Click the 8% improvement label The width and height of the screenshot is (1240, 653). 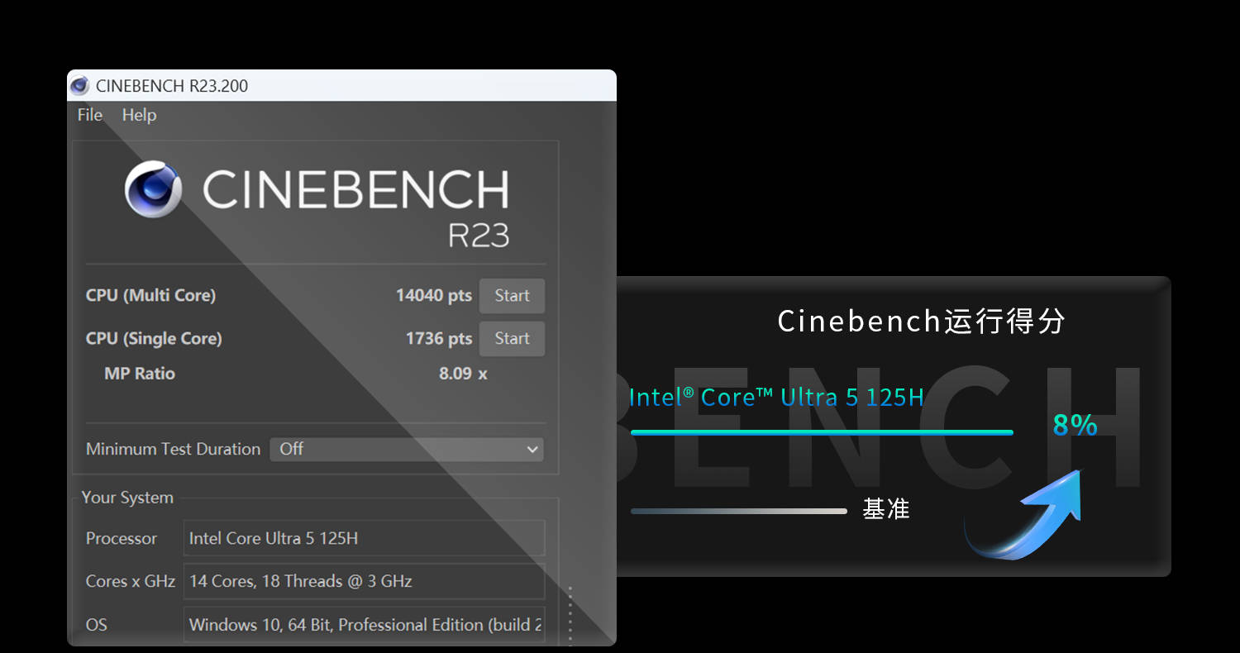pos(1075,426)
